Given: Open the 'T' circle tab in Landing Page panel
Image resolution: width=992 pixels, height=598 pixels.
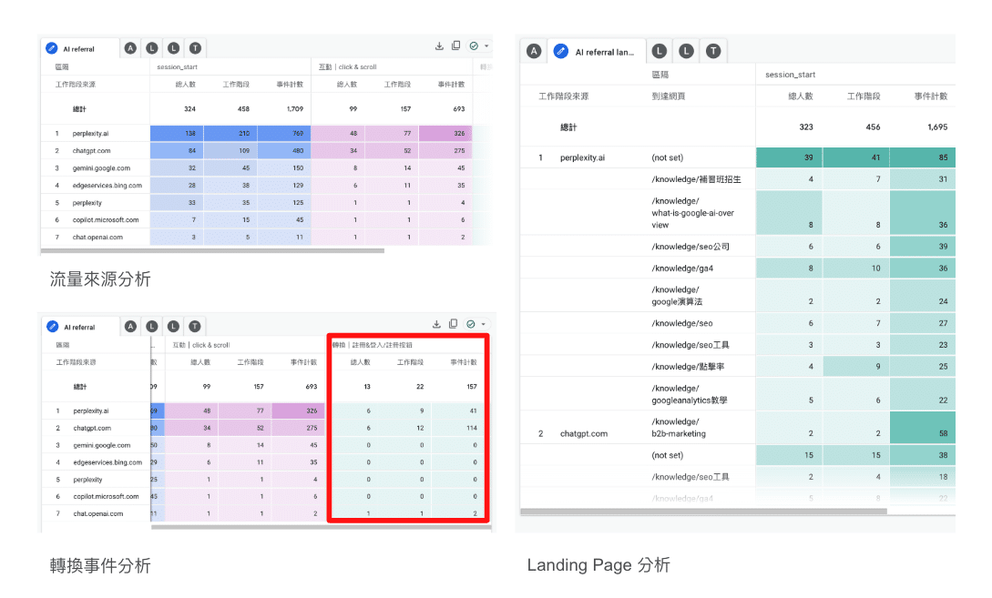Looking at the screenshot, I should (712, 52).
